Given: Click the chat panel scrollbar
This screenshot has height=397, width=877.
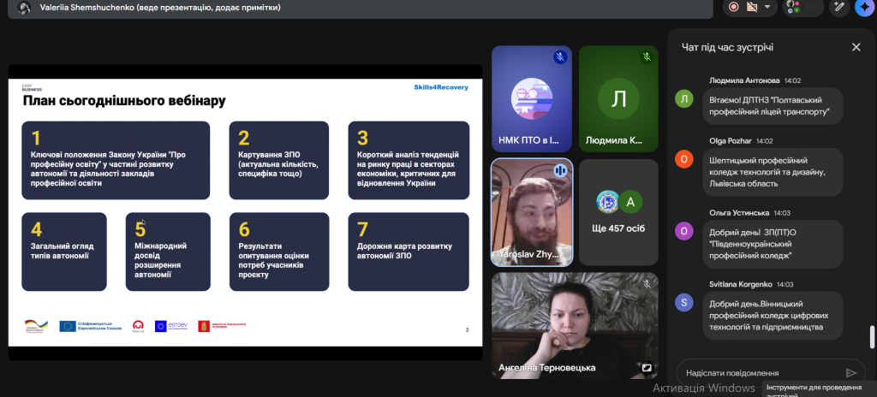Looking at the screenshot, I should (872, 336).
